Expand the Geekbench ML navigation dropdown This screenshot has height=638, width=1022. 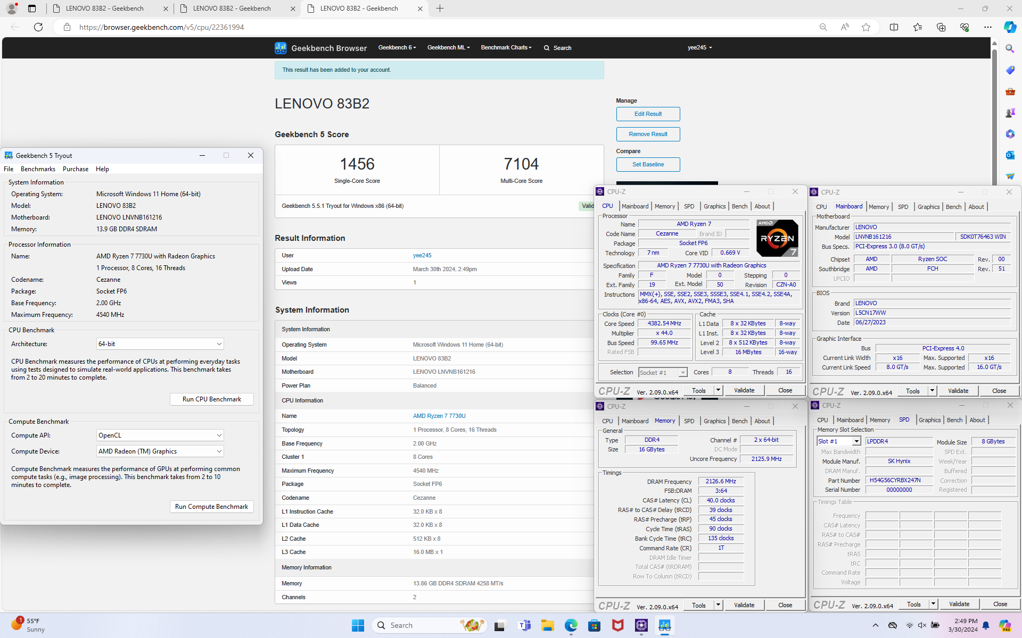pyautogui.click(x=448, y=48)
